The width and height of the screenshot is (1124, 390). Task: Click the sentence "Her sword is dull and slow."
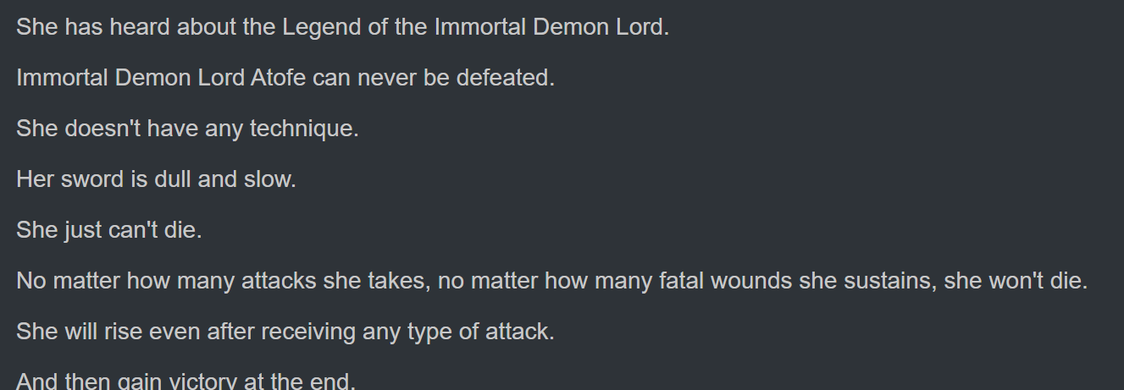click(156, 179)
